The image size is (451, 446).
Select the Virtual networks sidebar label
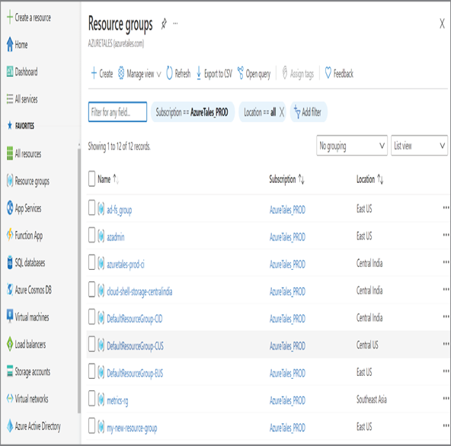pyautogui.click(x=32, y=399)
